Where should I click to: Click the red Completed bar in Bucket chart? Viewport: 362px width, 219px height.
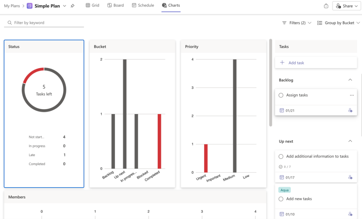[159, 141]
